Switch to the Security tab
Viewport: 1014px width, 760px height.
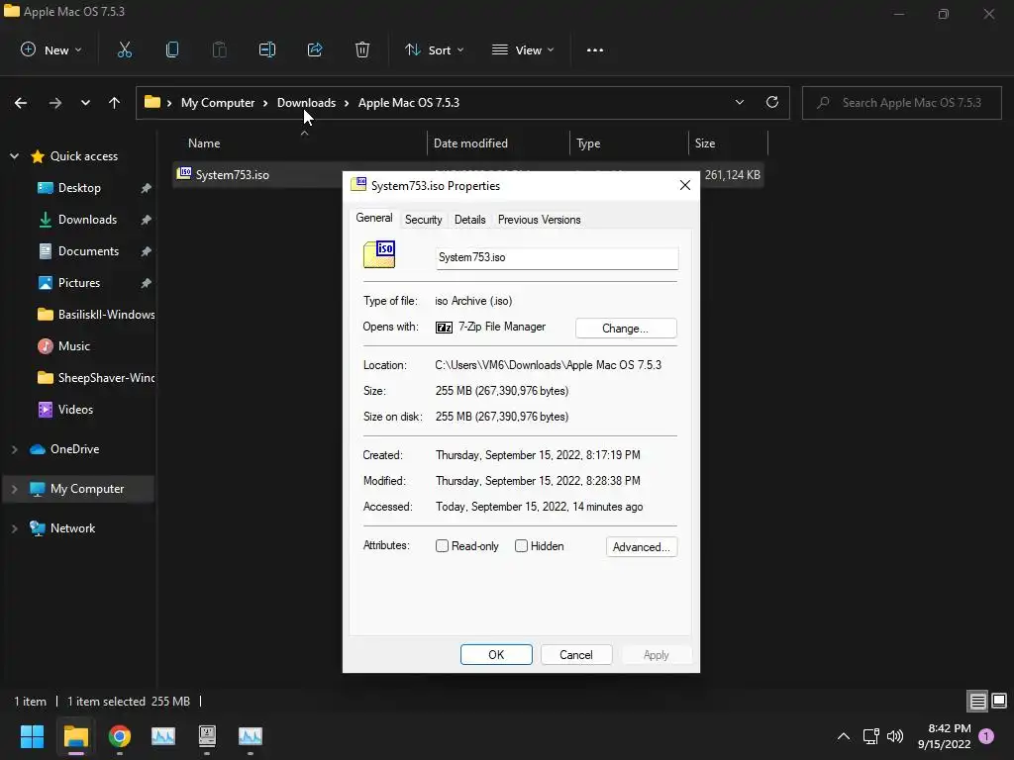tap(424, 220)
